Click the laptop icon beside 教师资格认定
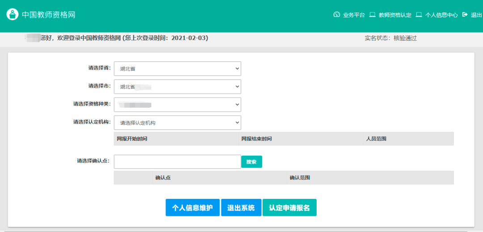The height and width of the screenshot is (232, 483). [x=372, y=14]
